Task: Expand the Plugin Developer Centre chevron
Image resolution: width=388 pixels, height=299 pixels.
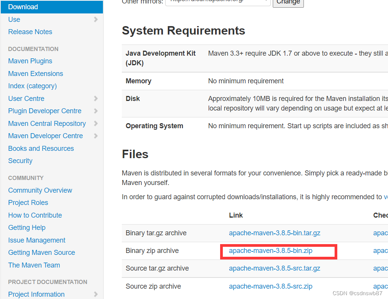Action: (96, 111)
